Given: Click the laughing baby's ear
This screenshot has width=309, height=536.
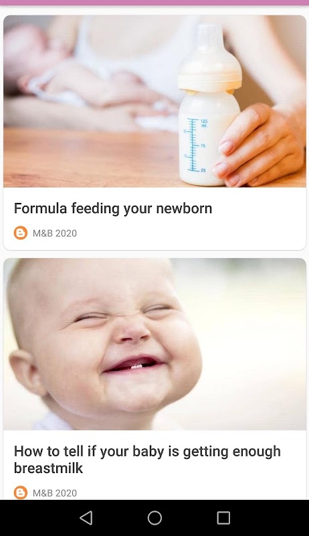Looking at the screenshot, I should click(x=25, y=371).
